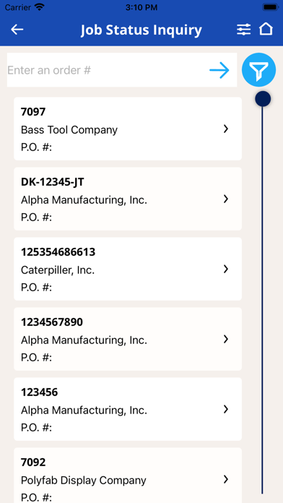Click chevron beside order 1234567890
Screen dimensions: 283x503
(226, 339)
